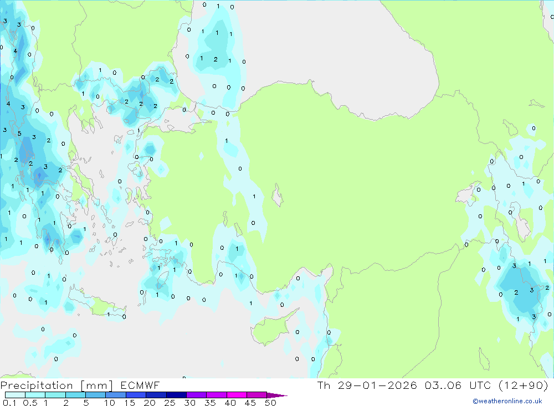Viewport: 554px width, 406px height.
Task: Pick the 10–15 mm legend swatch
Action: [x=116, y=395]
